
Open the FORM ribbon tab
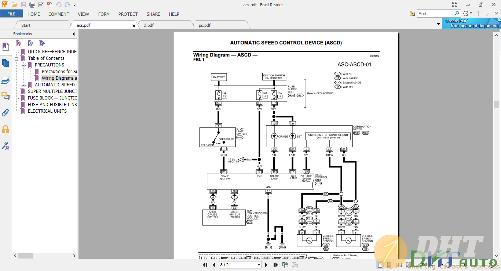[x=104, y=14]
